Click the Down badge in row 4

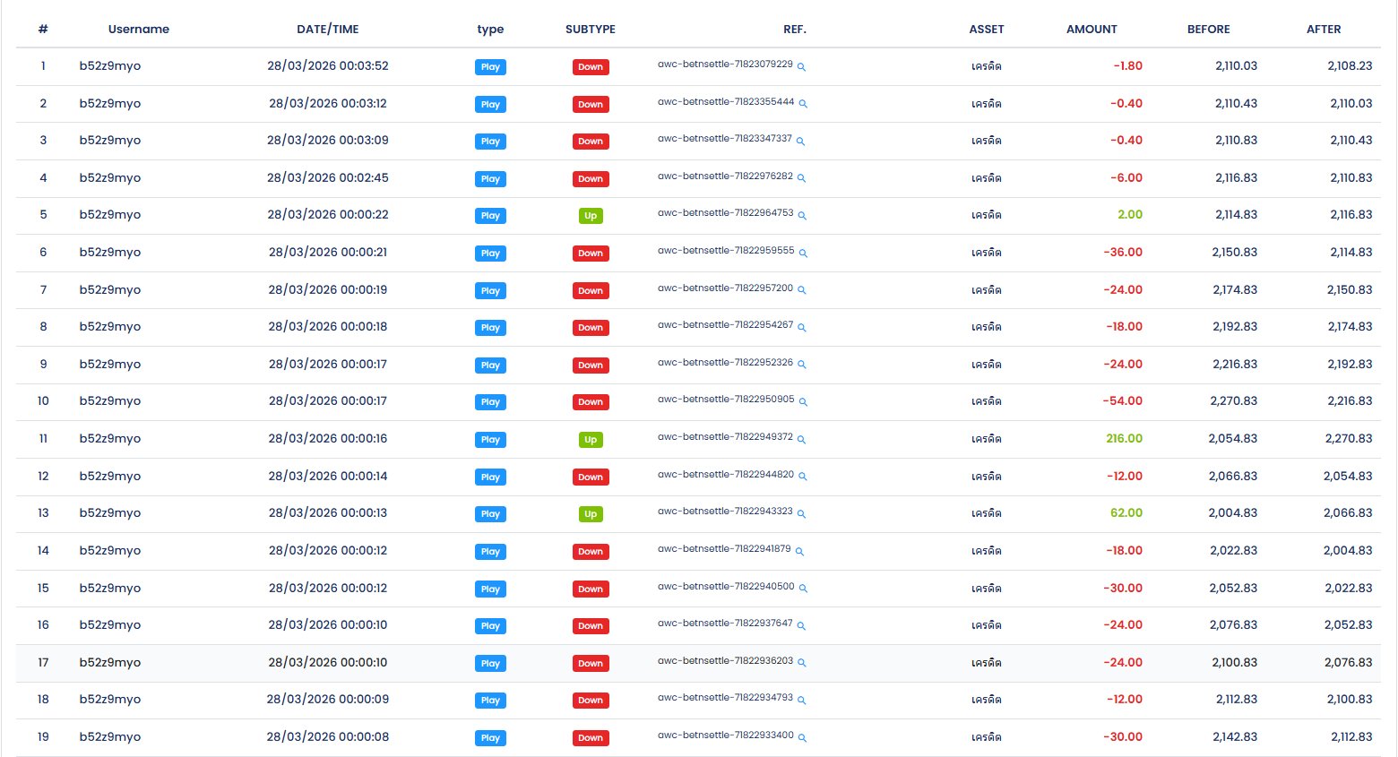[590, 179]
